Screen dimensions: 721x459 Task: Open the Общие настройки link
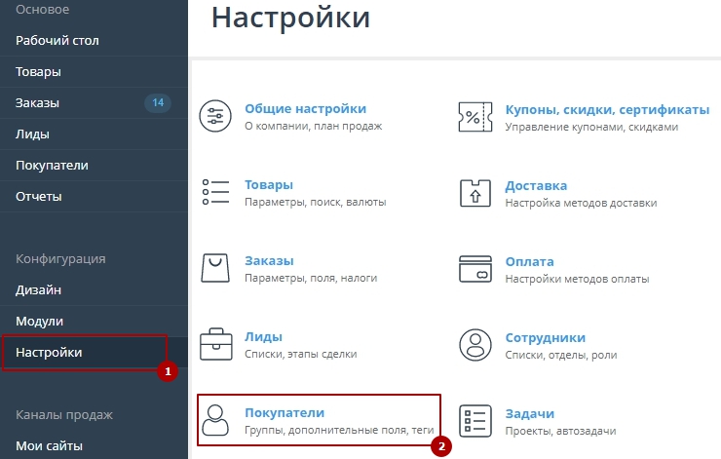click(x=305, y=108)
